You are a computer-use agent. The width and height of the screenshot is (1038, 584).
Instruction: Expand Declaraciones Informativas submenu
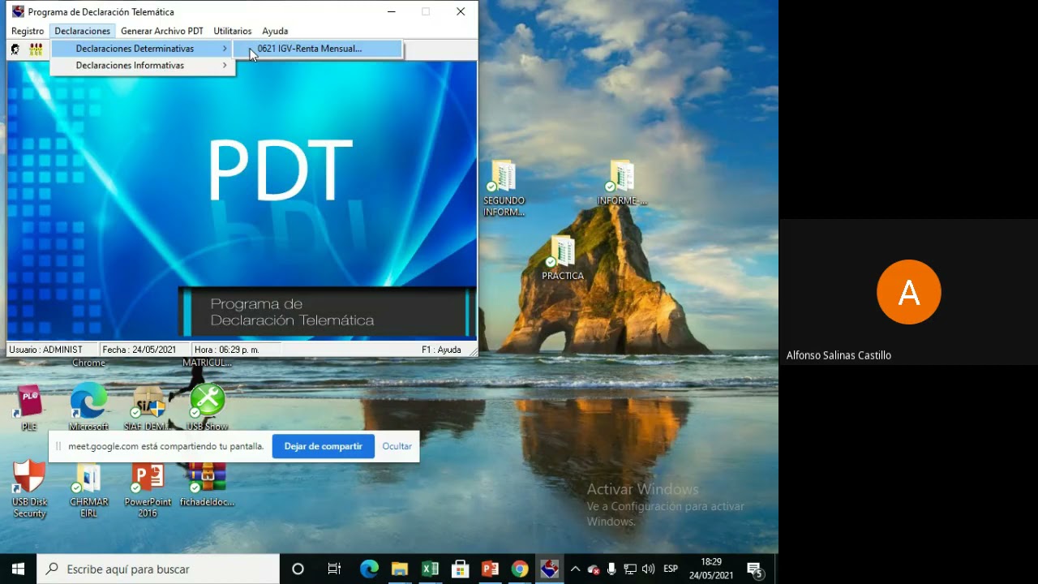(x=143, y=66)
